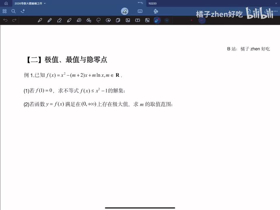280x210 pixels.
Task: Open the Elements sticker tool
Action: (108, 20)
